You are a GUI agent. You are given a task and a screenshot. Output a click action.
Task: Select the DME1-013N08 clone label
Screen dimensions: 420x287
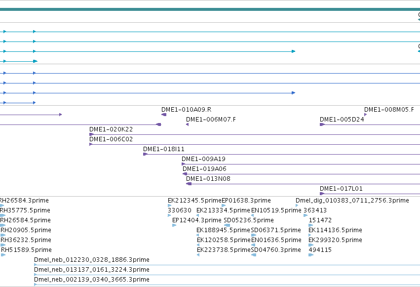click(x=208, y=179)
